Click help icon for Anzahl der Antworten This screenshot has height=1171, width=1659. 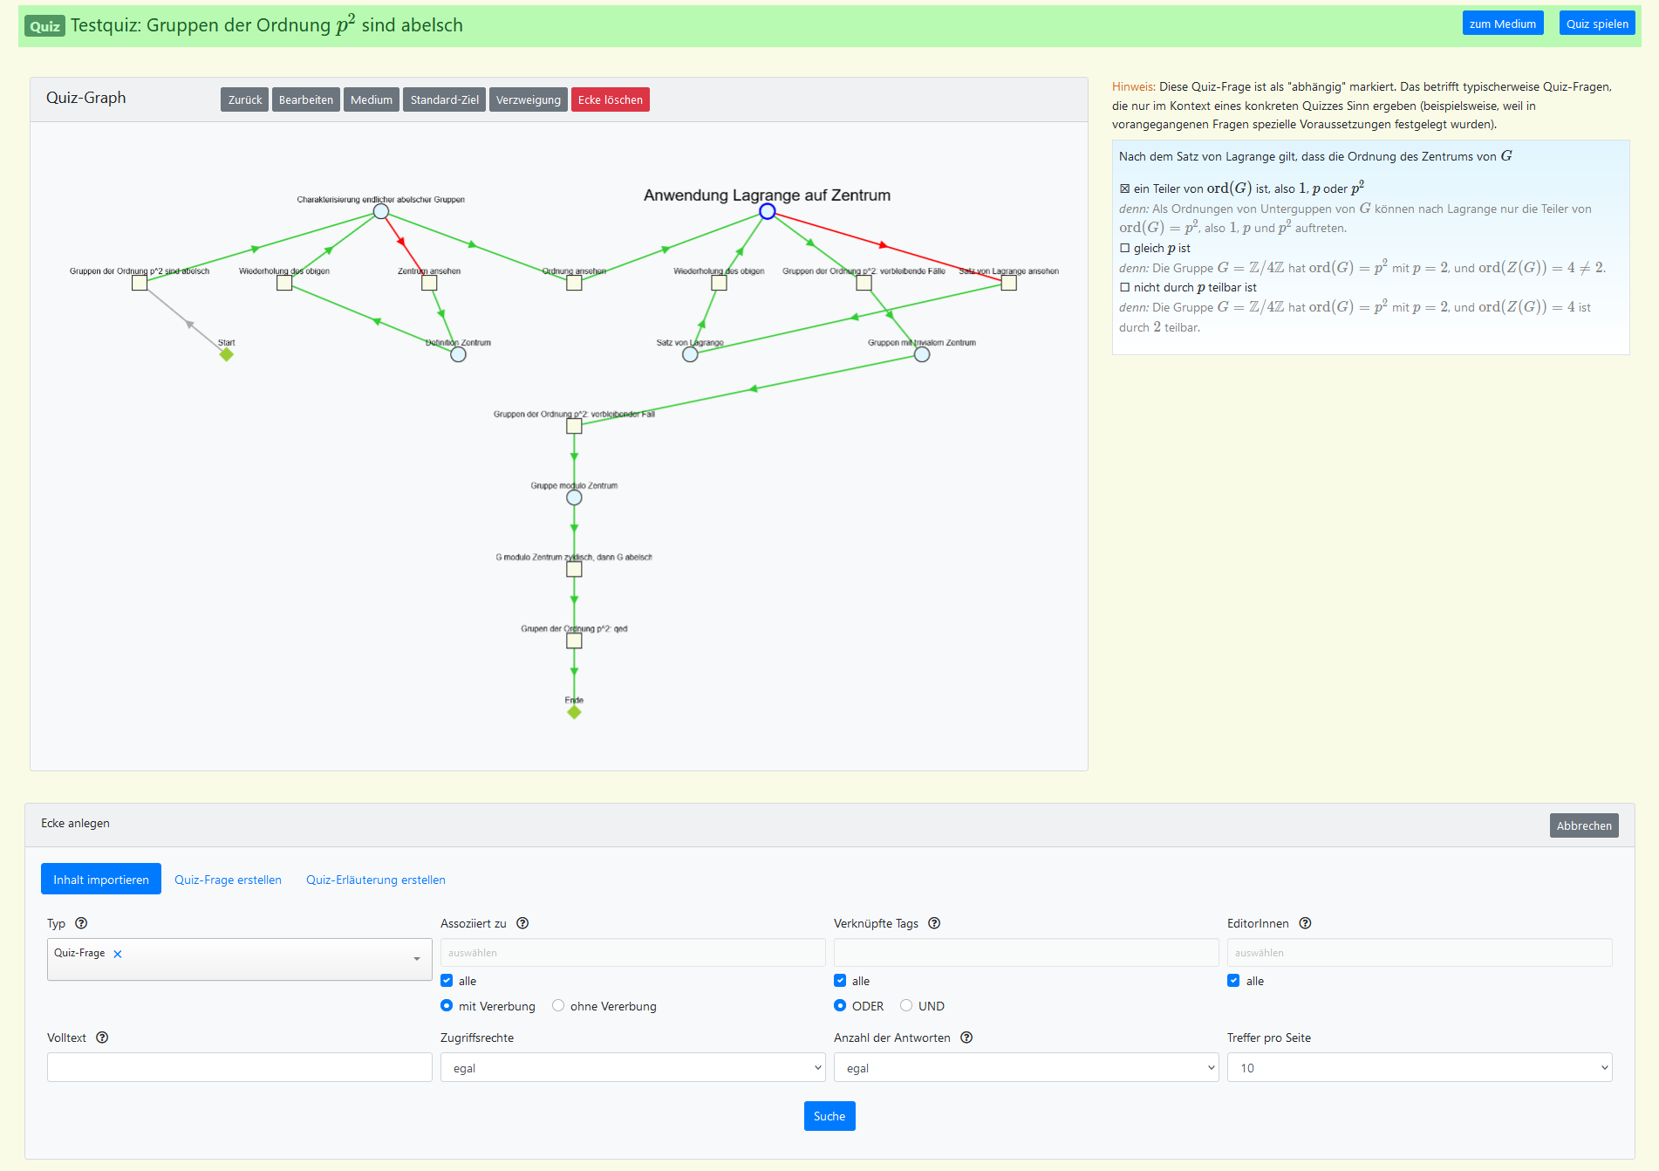966,1037
